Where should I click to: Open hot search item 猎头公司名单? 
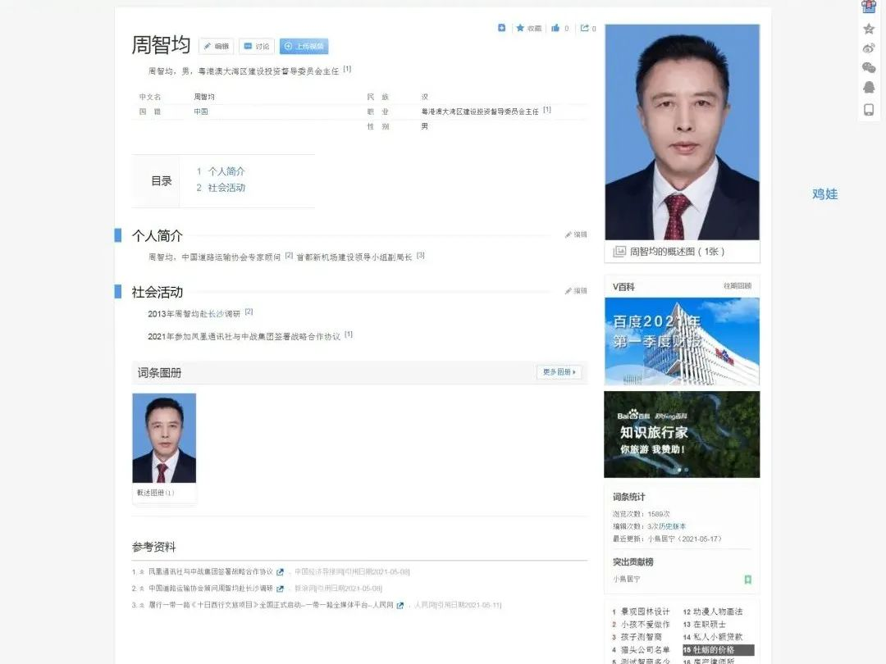(x=646, y=650)
